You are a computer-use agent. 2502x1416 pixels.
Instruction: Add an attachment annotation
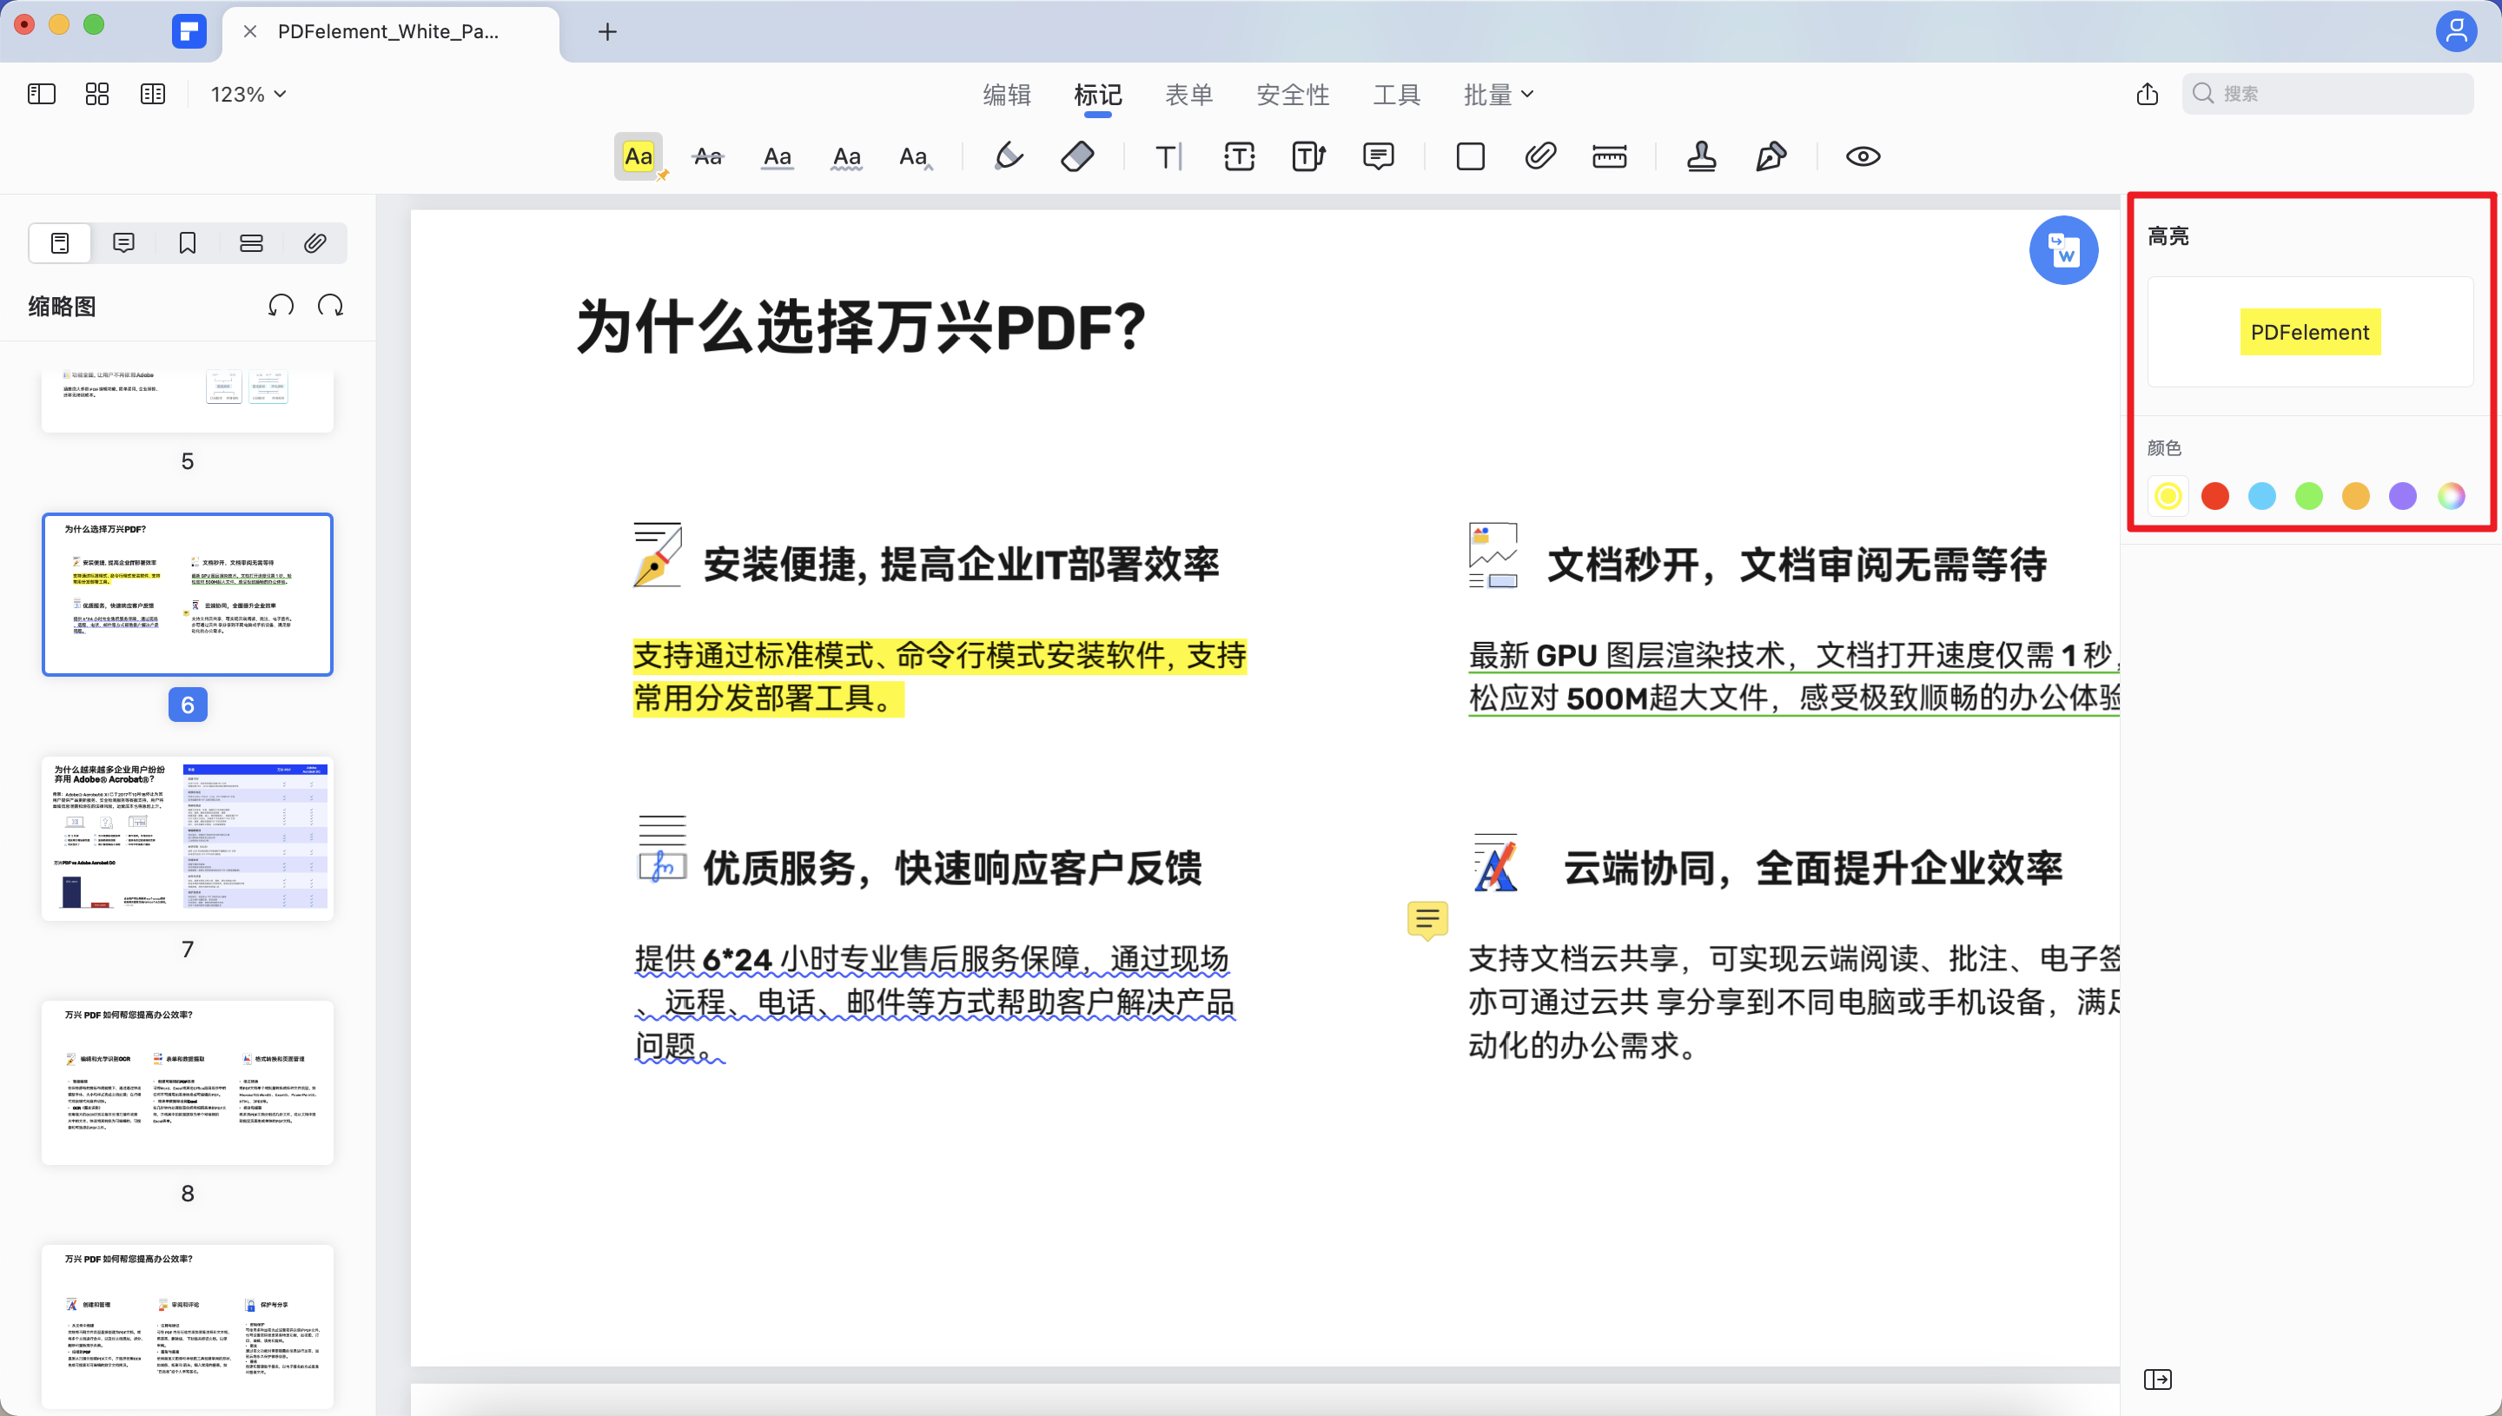[1539, 155]
